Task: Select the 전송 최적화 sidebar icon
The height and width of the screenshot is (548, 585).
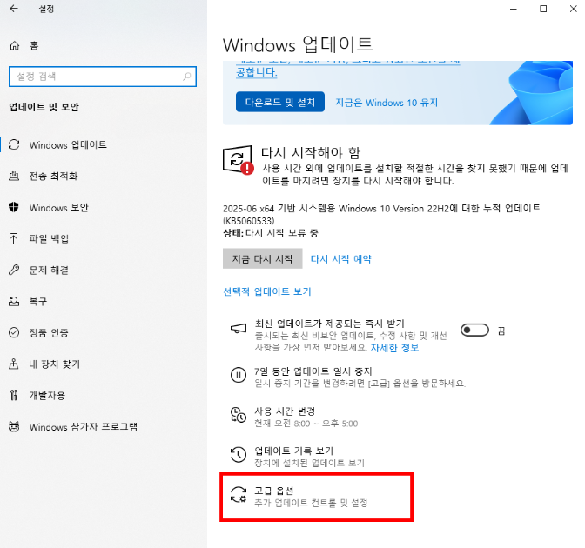Action: point(14,176)
